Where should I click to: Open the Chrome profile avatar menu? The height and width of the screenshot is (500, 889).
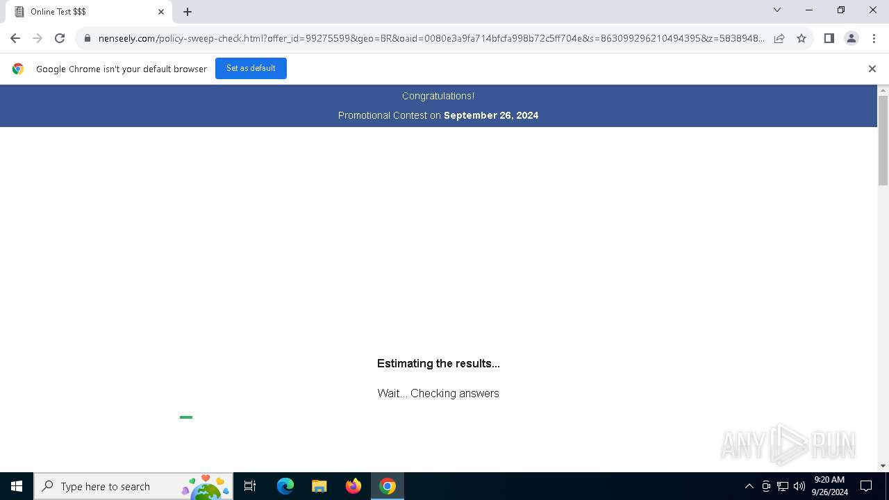[851, 38]
